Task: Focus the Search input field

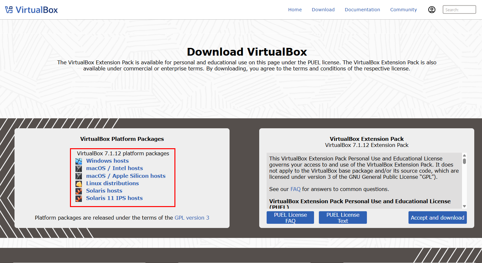Action: (x=459, y=10)
